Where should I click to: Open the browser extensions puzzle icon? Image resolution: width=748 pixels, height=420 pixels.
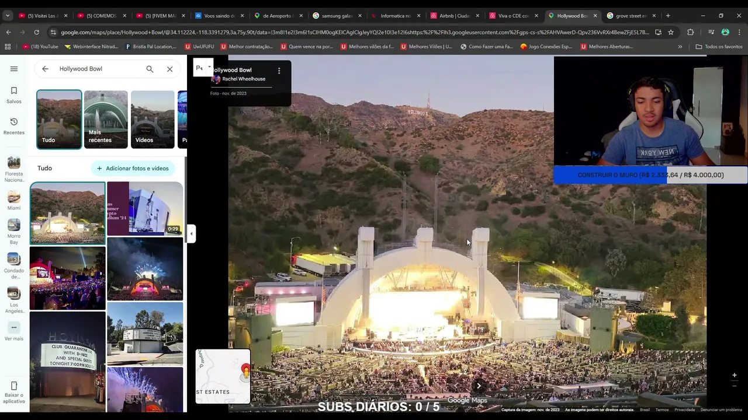click(690, 32)
